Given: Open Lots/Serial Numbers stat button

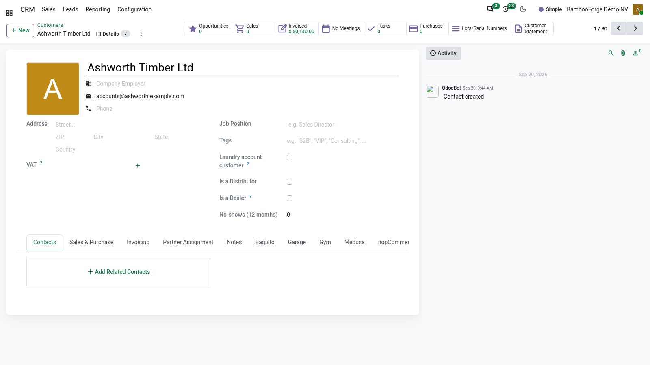Looking at the screenshot, I should pyautogui.click(x=480, y=28).
